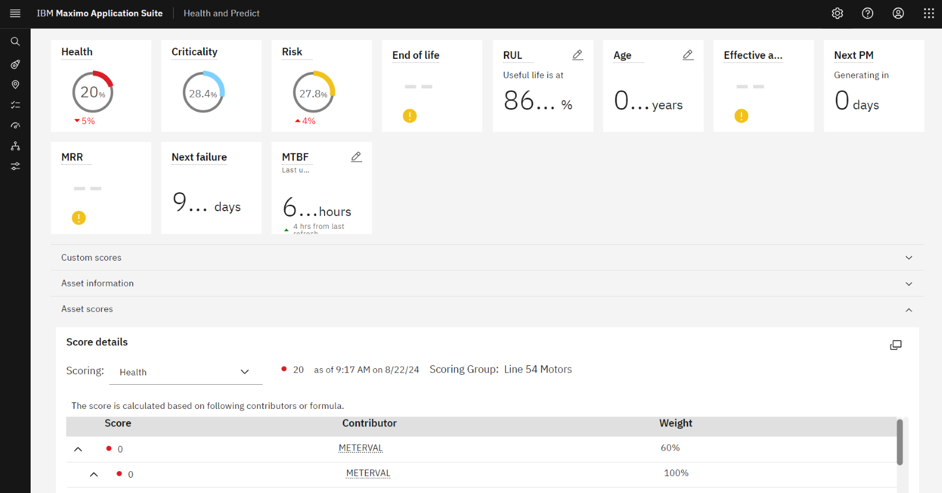This screenshot has width=942, height=493.
Task: Click 'Generating in' text on Next PM
Action: [861, 75]
